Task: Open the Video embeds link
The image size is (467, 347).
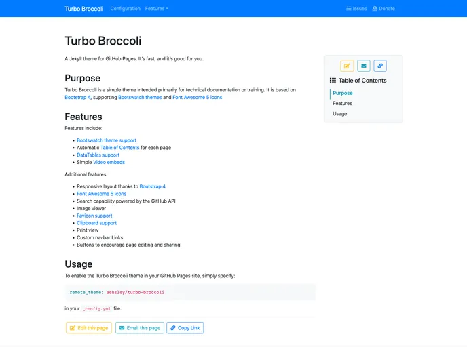Action: point(109,162)
